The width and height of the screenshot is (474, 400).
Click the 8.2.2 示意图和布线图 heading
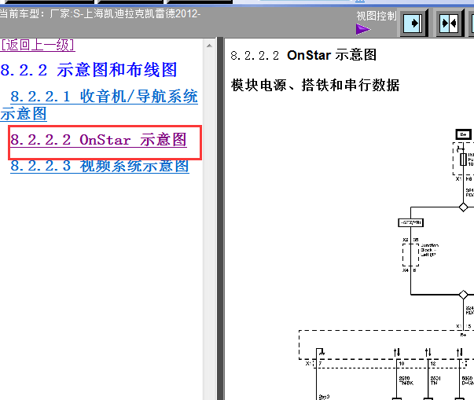tap(89, 70)
